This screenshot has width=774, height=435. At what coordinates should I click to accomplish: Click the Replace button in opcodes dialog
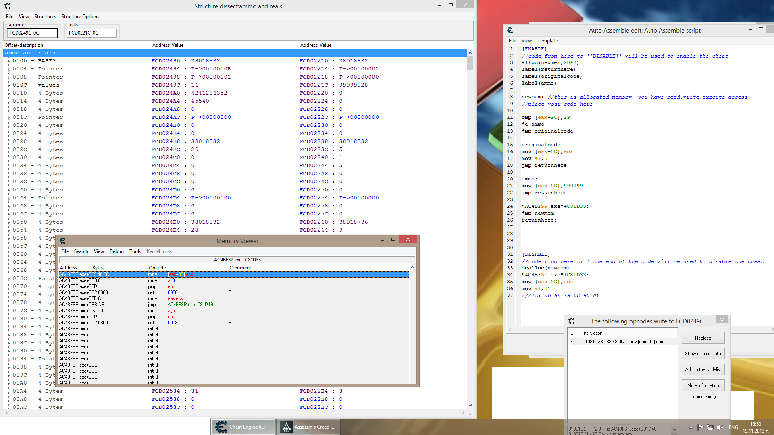coord(703,338)
